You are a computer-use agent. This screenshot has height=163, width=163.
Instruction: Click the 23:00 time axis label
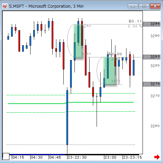tap(110, 157)
